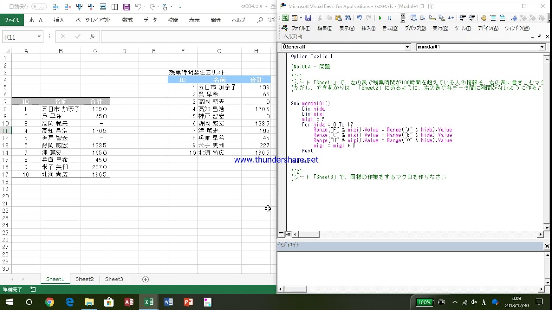Open the Name Box dropdown arrow
Screen dimensions: 552x310
tap(39, 37)
